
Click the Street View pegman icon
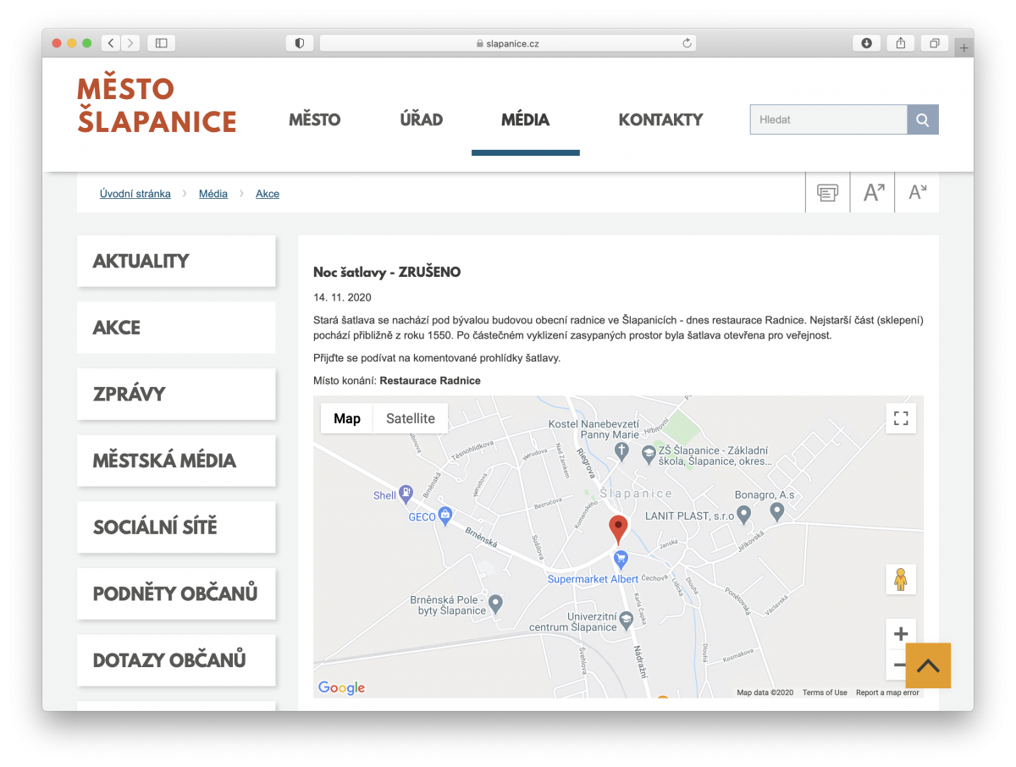coord(901,580)
